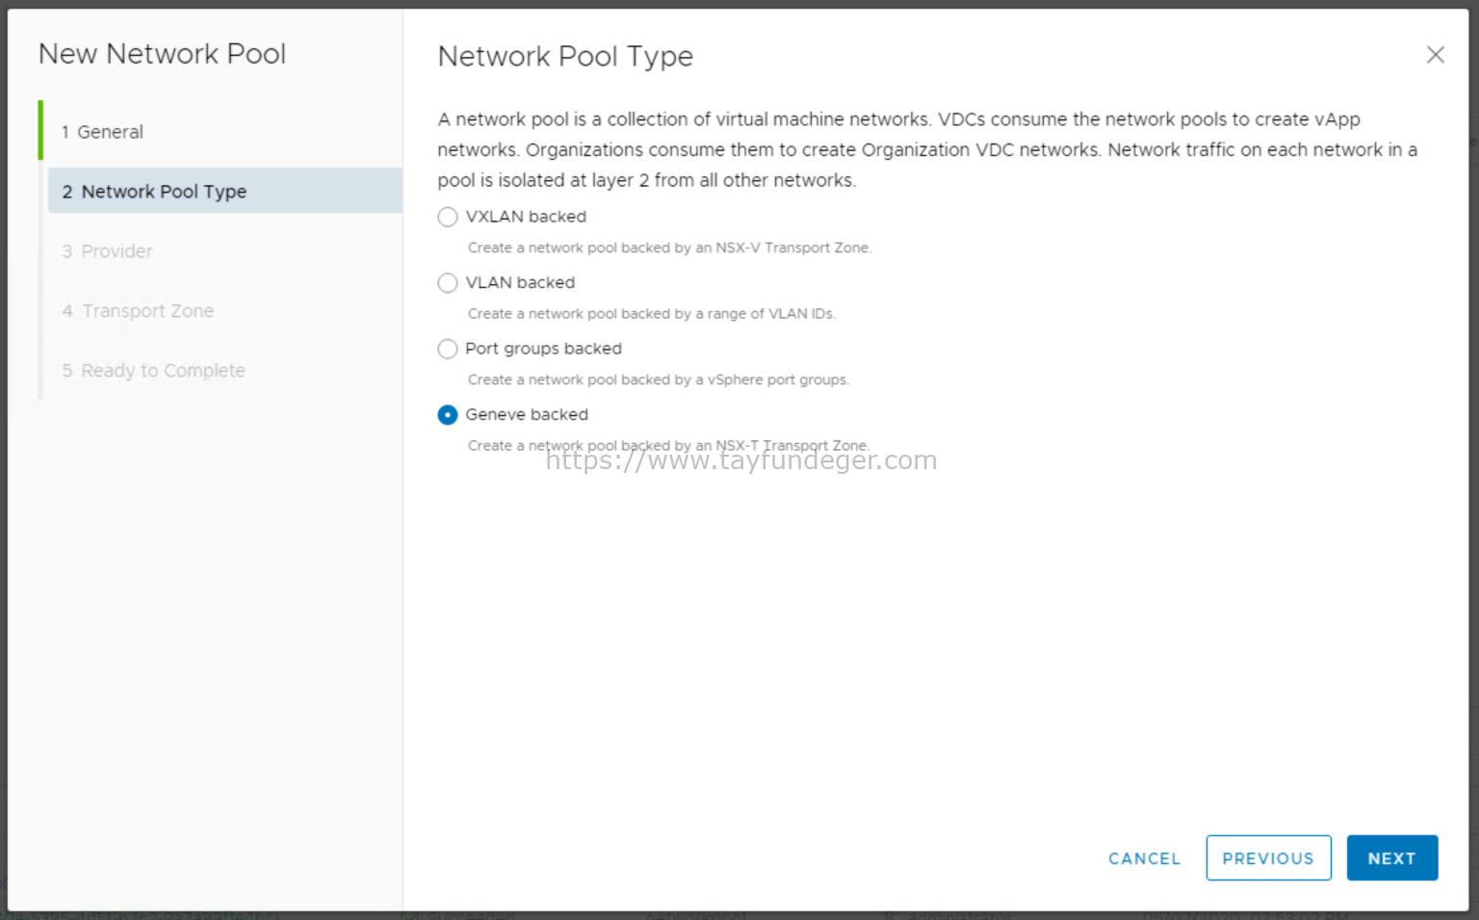Click the VXLAN backed description text
1479x920 pixels.
click(668, 248)
